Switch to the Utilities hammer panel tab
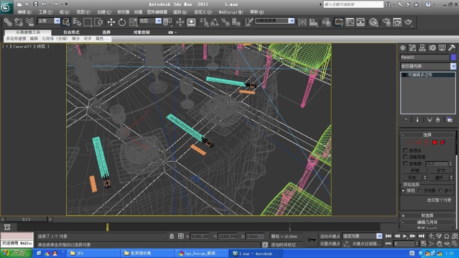 (452, 48)
